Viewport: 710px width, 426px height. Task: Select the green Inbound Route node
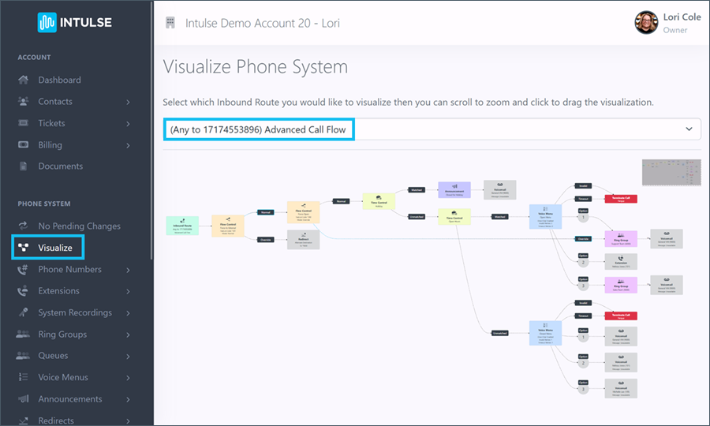(182, 226)
